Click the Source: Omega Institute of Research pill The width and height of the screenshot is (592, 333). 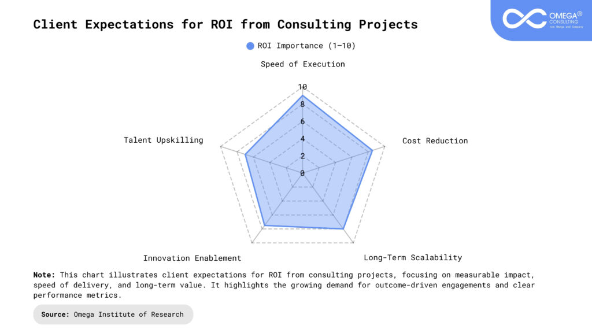click(x=113, y=314)
